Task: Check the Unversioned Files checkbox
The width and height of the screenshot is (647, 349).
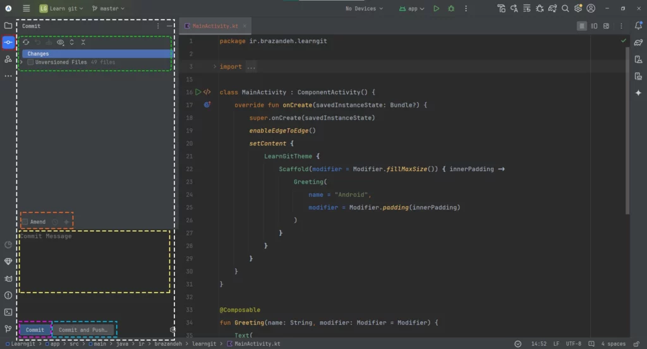Action: pos(30,62)
